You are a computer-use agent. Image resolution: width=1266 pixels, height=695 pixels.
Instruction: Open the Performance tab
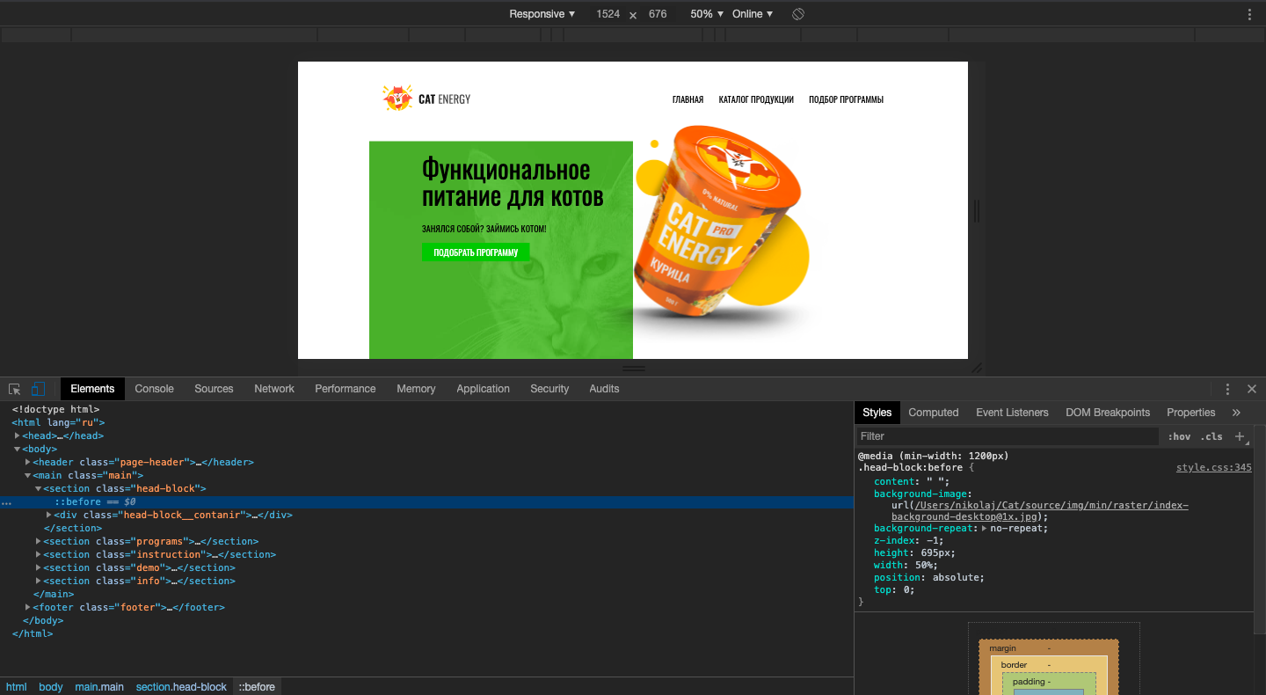point(346,389)
